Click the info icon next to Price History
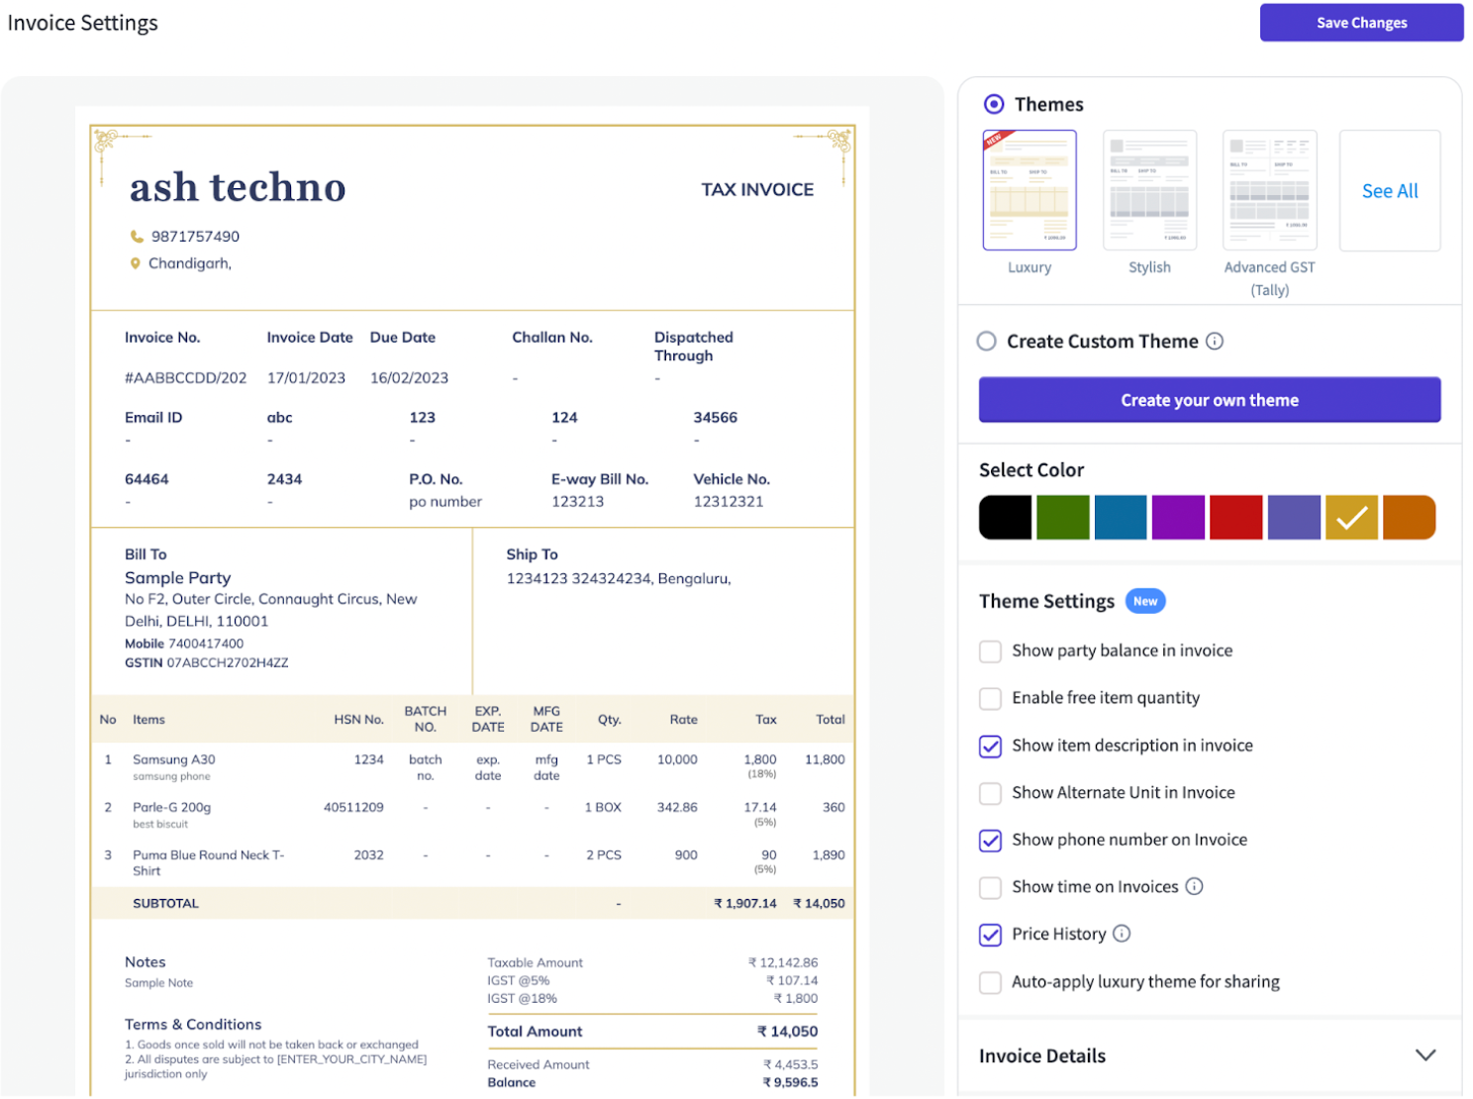The height and width of the screenshot is (1099, 1473). click(1122, 934)
